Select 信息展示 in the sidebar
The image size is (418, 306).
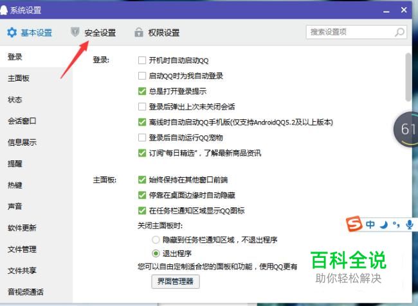pos(36,142)
